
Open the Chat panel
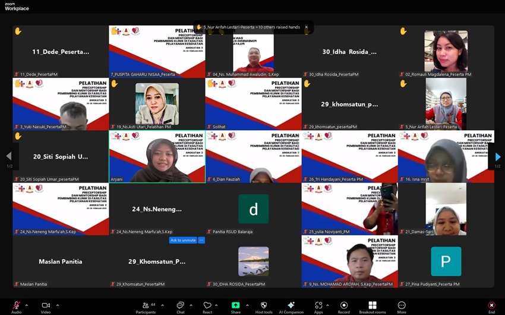(x=180, y=305)
